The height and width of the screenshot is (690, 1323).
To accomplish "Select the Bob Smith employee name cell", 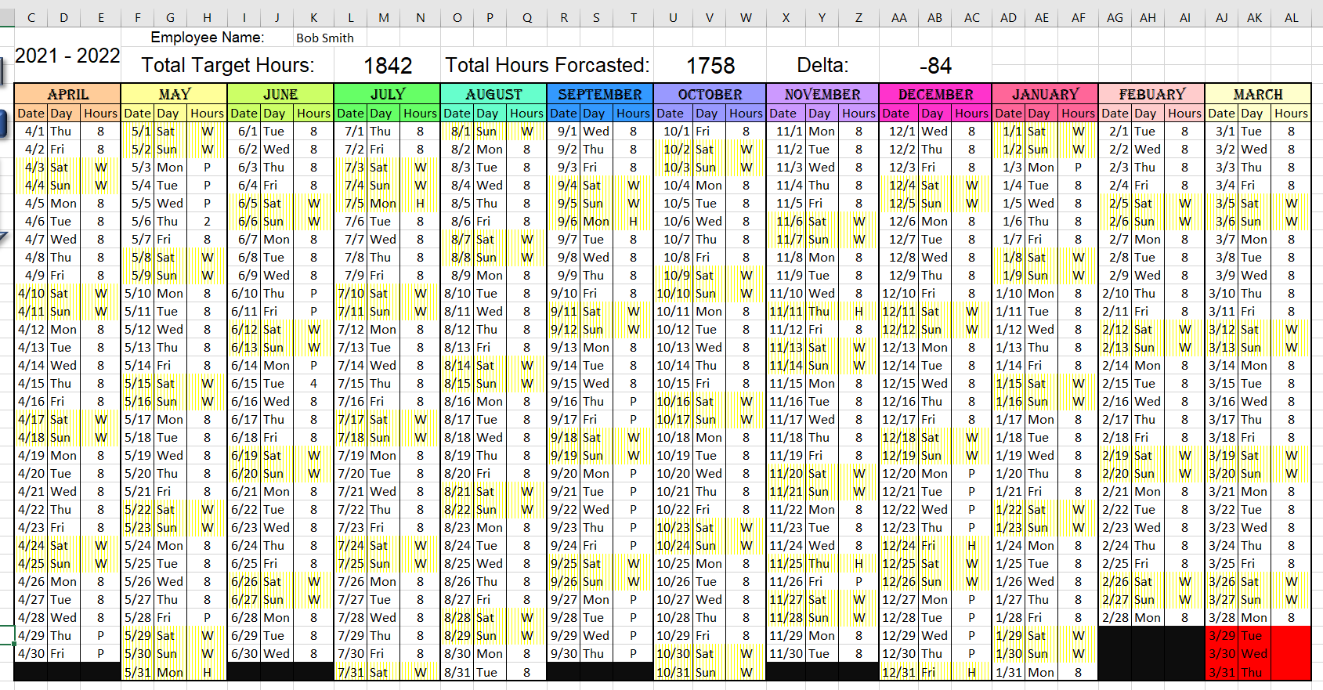I will (324, 38).
